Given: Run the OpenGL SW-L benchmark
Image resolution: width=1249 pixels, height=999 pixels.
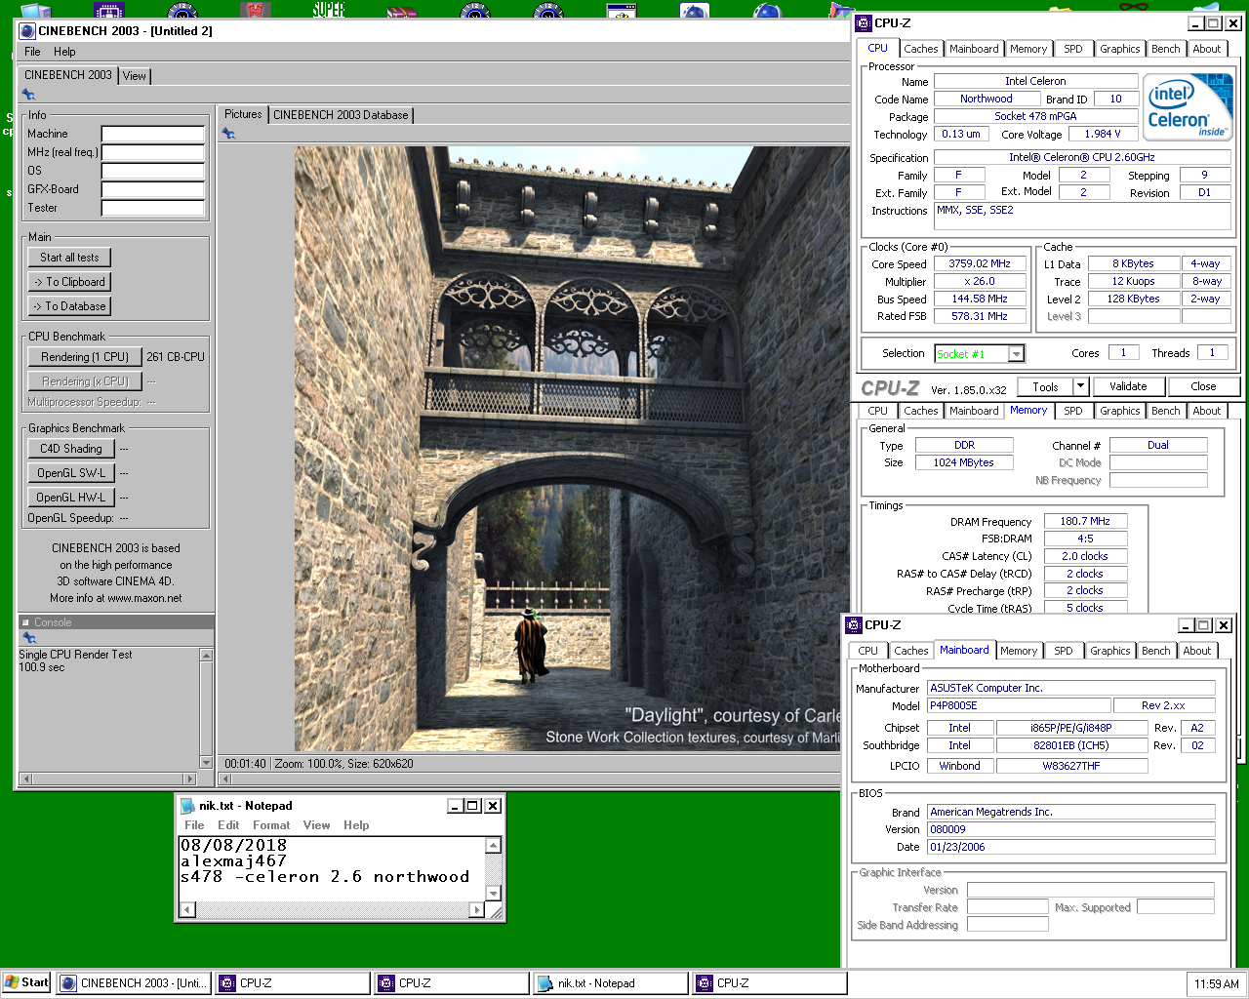Looking at the screenshot, I should 71,473.
